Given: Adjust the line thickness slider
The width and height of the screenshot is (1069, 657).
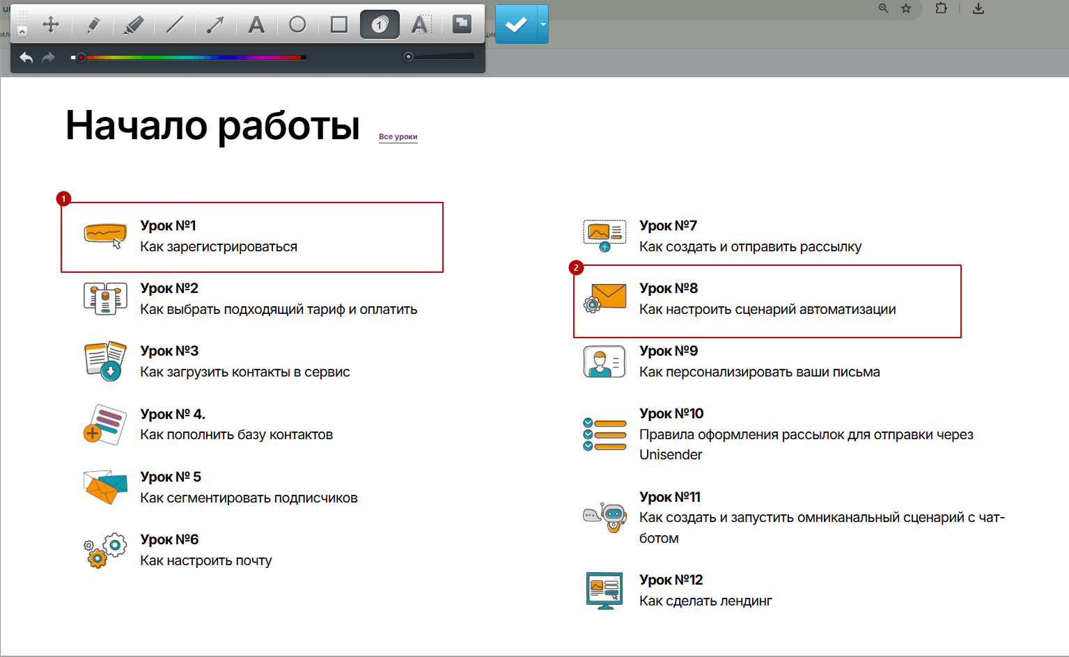Looking at the screenshot, I should [439, 56].
